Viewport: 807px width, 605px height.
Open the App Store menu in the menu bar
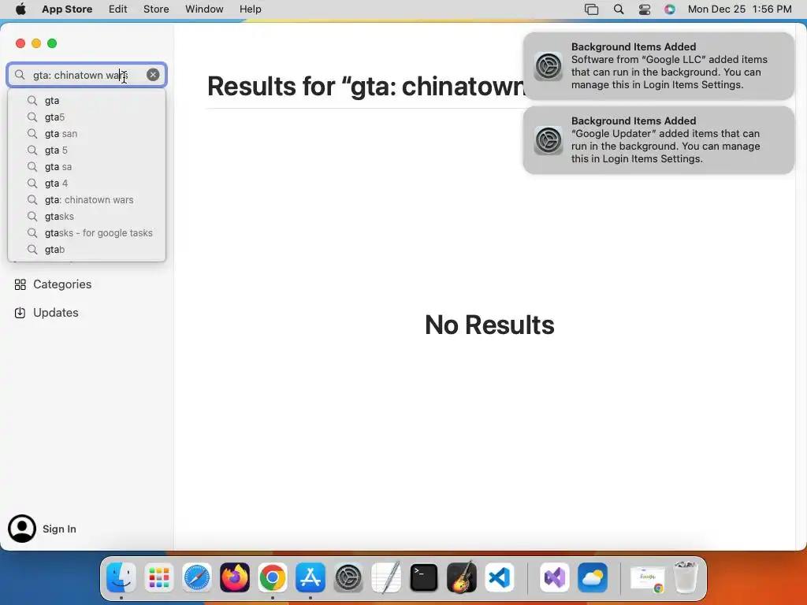pos(67,9)
